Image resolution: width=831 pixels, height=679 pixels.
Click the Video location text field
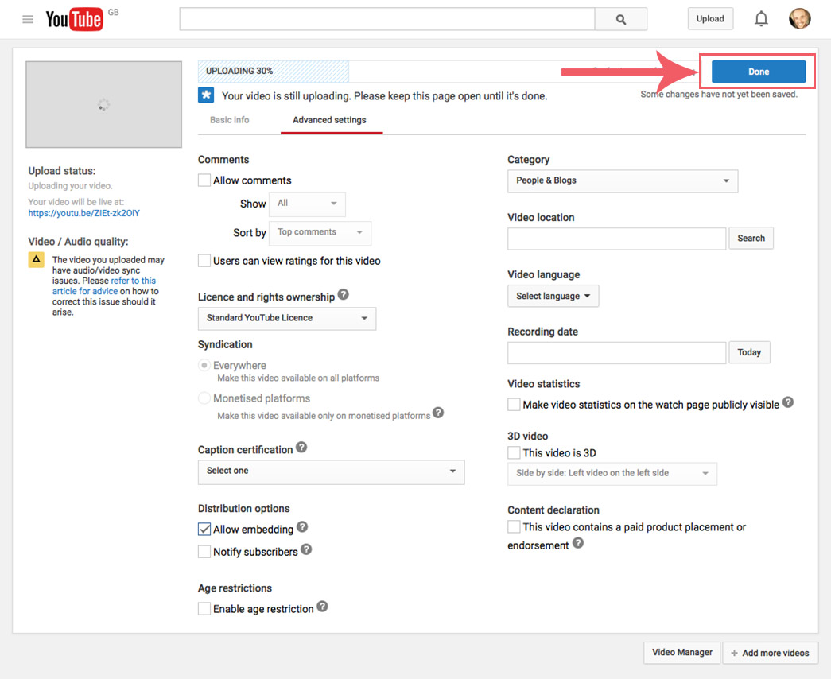[617, 239]
